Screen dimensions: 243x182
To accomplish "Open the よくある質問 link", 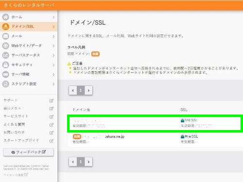I will click(14, 124).
